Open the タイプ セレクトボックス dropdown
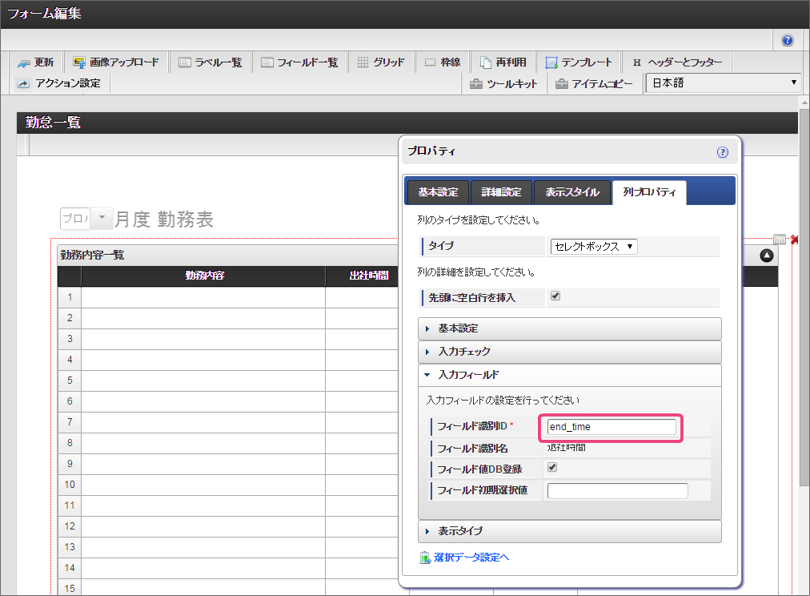Viewport: 810px width, 596px height. 593,247
